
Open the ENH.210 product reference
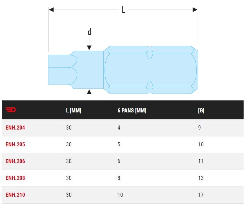point(15,195)
